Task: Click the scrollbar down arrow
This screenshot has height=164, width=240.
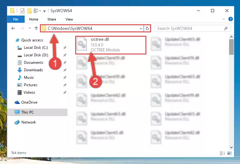Action: point(231,148)
